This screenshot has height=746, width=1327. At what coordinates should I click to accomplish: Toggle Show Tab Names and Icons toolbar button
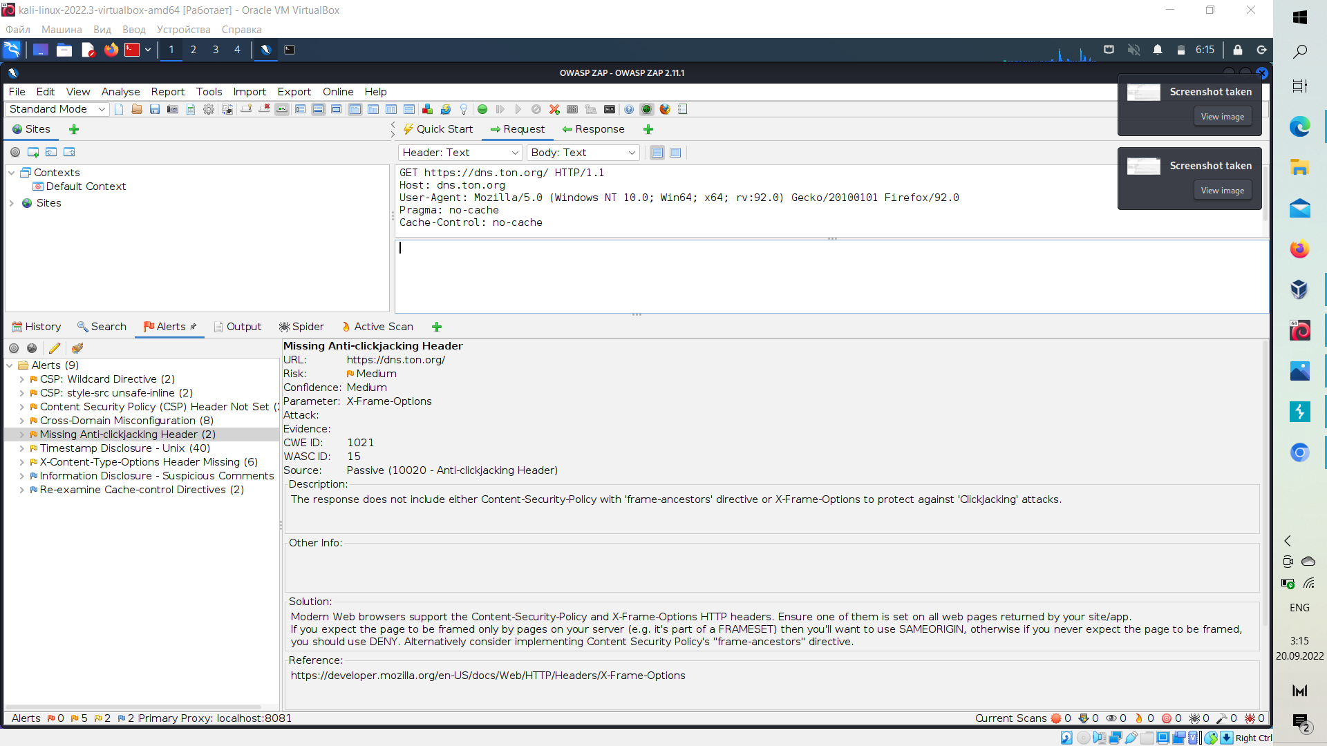[x=282, y=109]
